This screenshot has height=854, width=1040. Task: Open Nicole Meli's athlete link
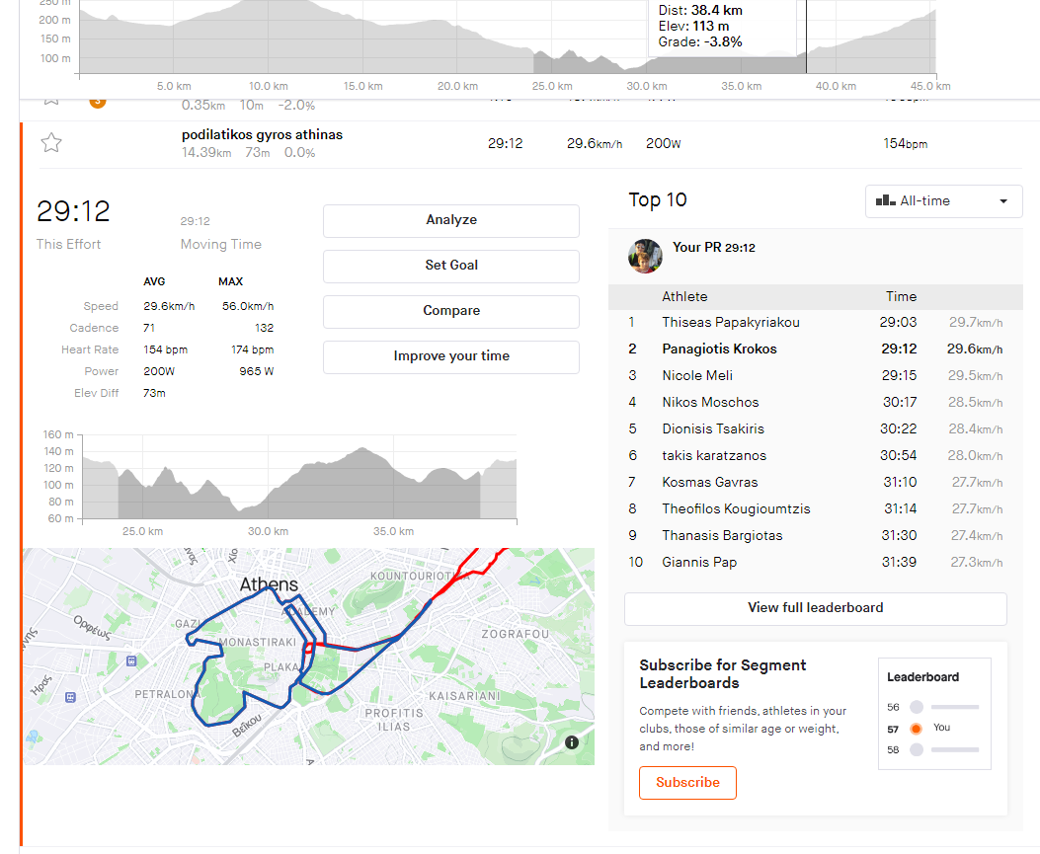tap(697, 376)
